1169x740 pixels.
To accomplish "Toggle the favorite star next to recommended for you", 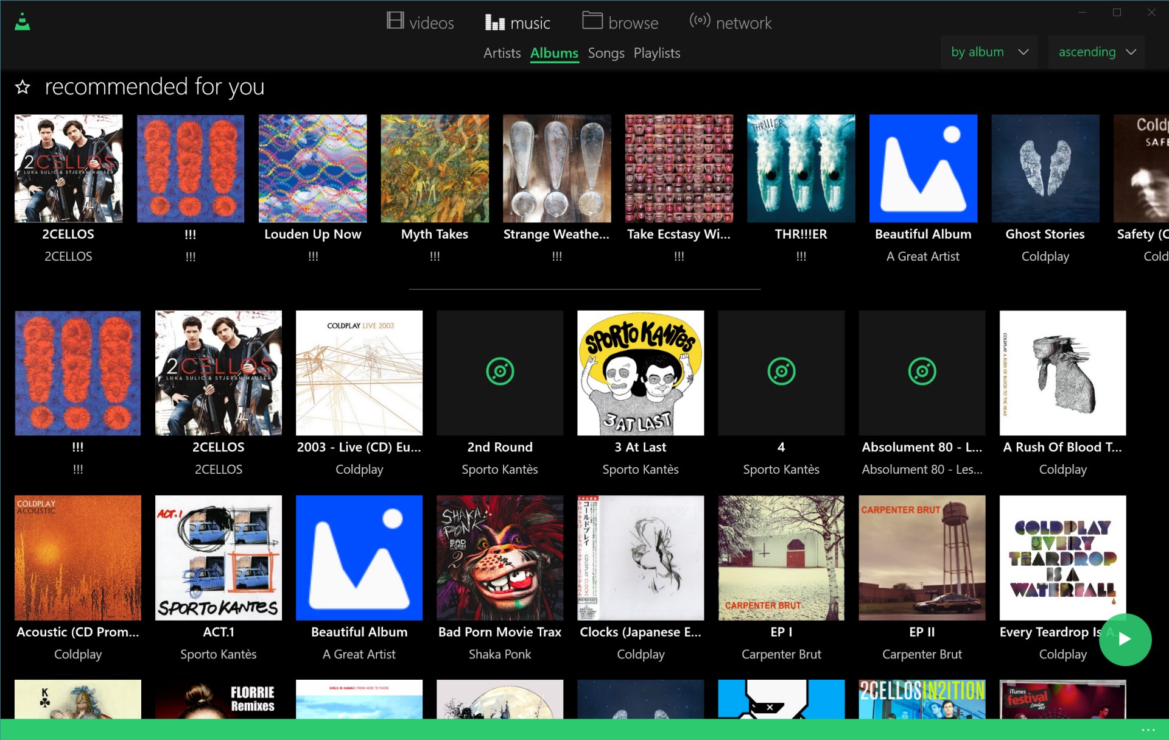I will [22, 87].
